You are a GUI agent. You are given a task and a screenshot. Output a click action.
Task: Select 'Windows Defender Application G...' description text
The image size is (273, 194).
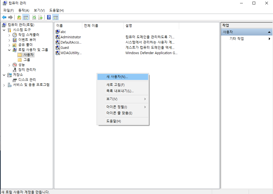point(151,53)
